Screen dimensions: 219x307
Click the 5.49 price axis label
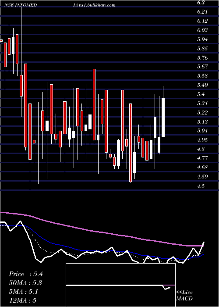[x=202, y=86]
